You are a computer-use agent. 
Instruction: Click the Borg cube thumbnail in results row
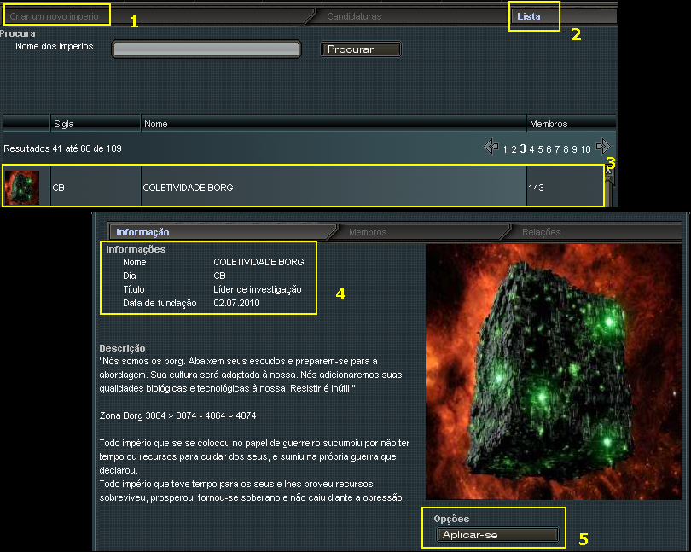tap(22, 188)
